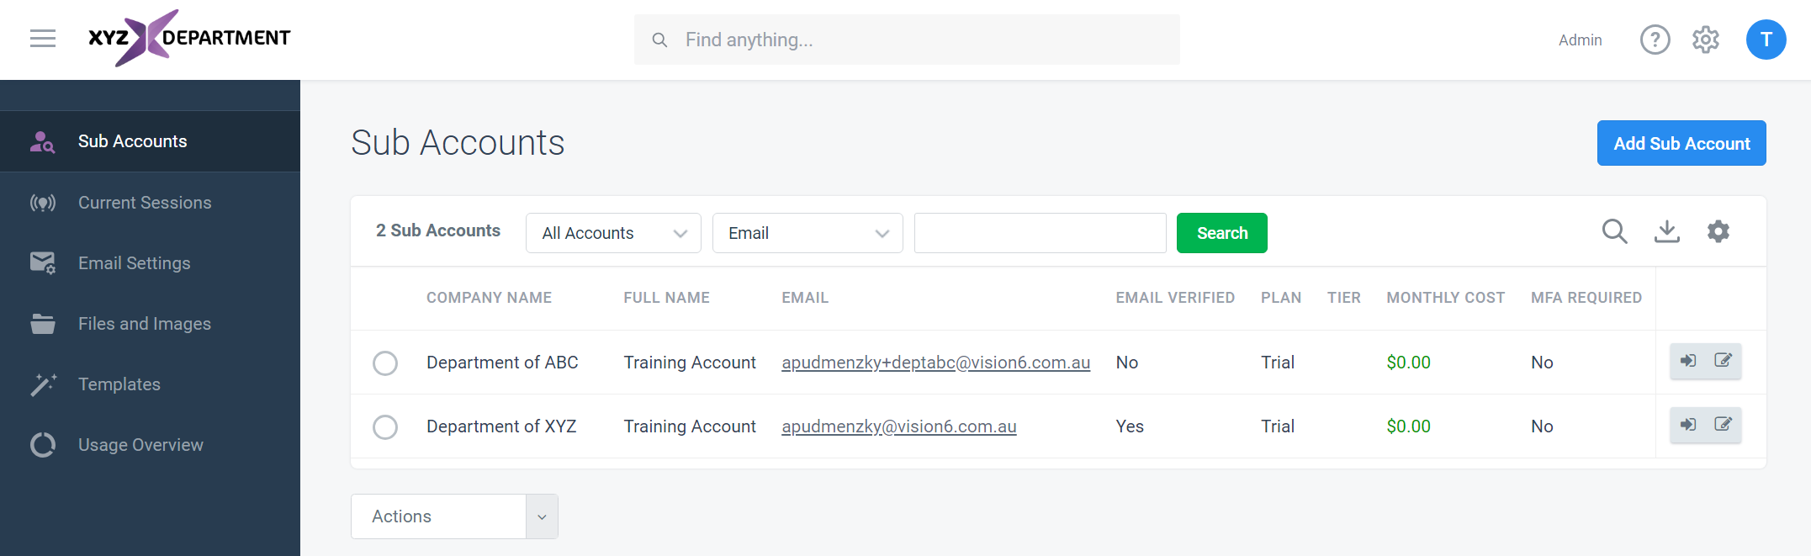Click the Add Sub Account button
The image size is (1811, 556).
[x=1681, y=143]
